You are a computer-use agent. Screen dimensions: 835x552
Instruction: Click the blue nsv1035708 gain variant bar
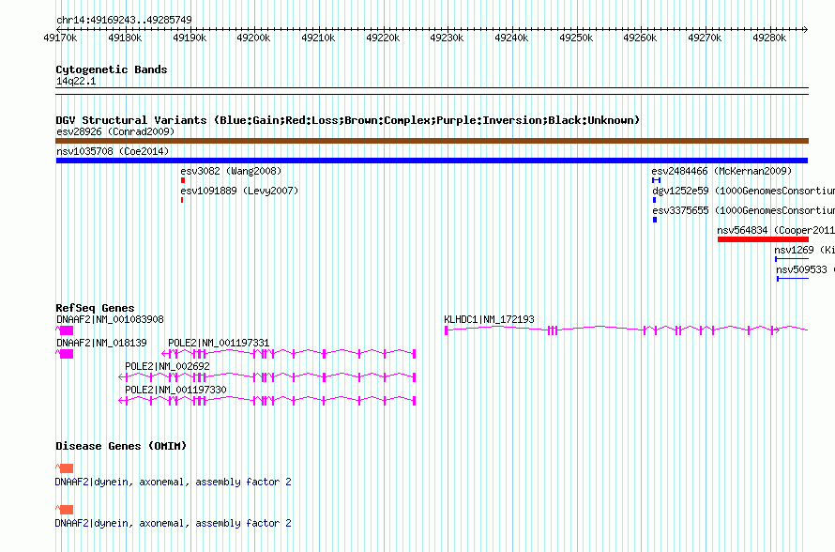tap(432, 161)
